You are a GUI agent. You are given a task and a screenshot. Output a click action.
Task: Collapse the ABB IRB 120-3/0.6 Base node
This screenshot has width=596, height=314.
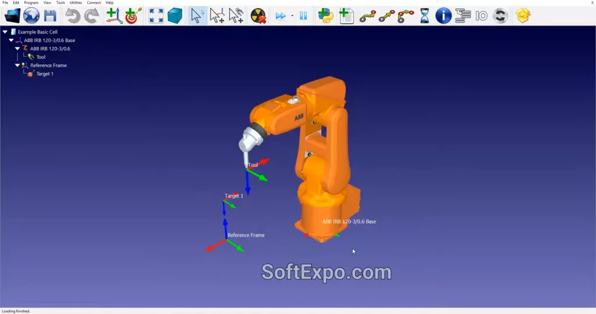(x=11, y=40)
